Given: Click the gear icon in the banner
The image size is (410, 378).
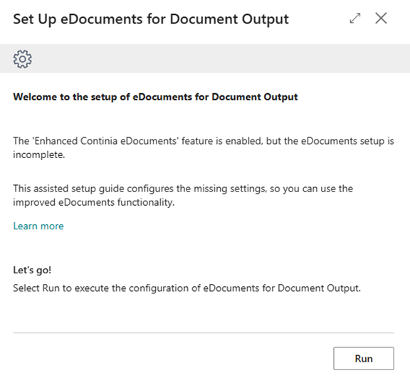Looking at the screenshot, I should click(x=23, y=59).
